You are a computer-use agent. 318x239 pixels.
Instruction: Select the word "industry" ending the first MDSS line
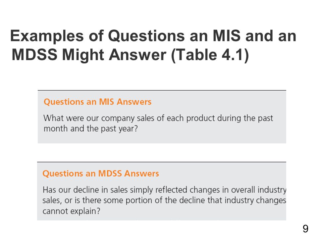click(272, 190)
